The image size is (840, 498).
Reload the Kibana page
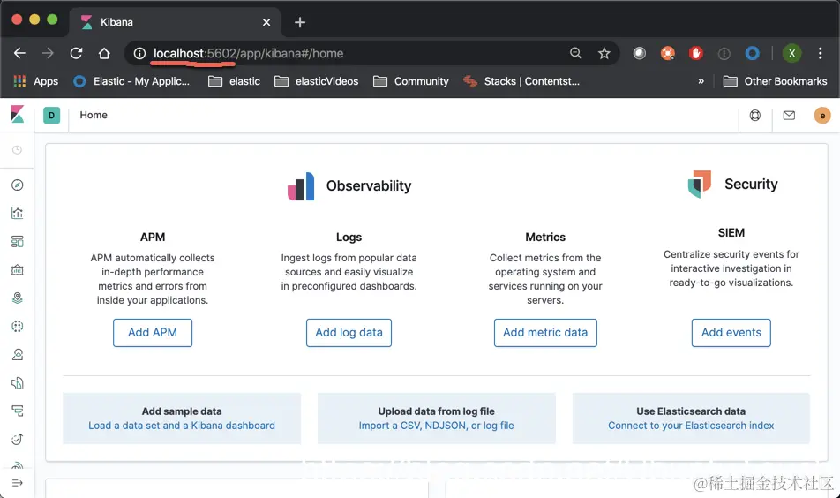tap(76, 53)
